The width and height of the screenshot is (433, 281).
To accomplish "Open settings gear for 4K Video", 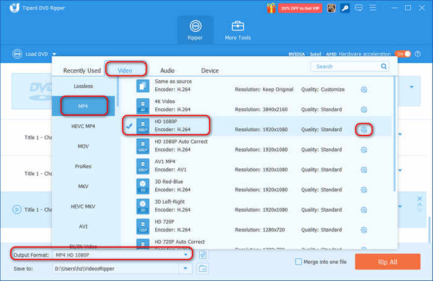I will [x=364, y=110].
